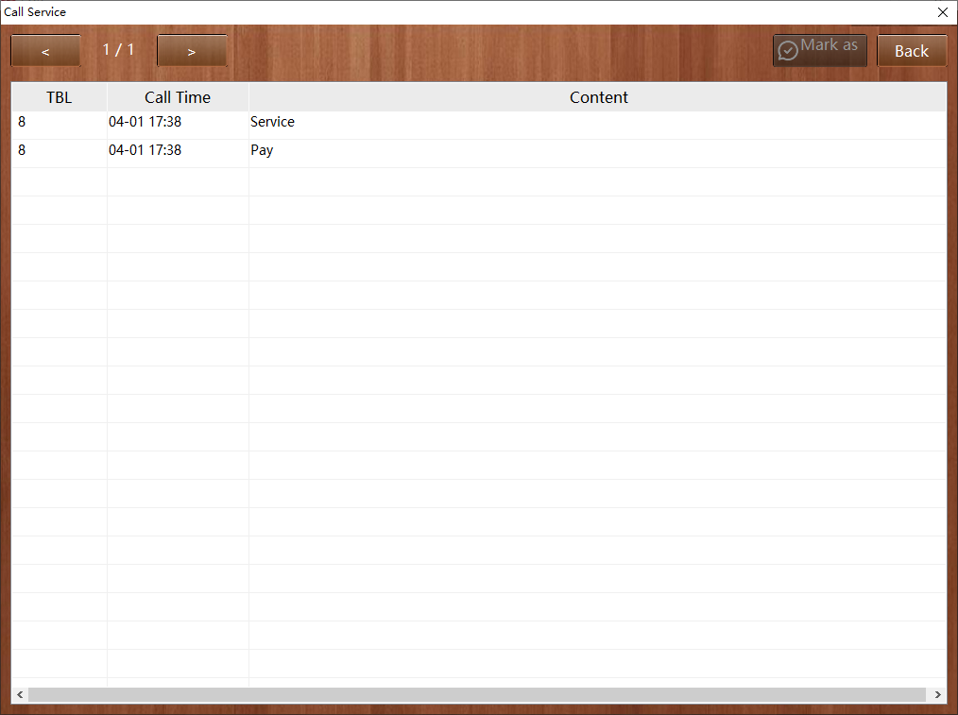Click the Back button
This screenshot has height=715, width=958.
point(911,51)
